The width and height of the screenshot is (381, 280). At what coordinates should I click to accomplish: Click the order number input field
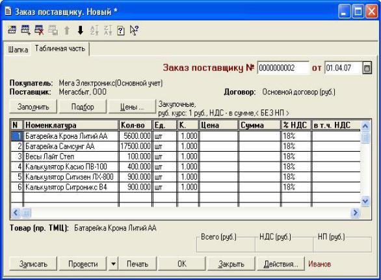coord(283,68)
